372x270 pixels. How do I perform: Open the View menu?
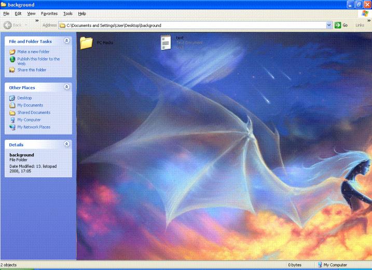31,14
